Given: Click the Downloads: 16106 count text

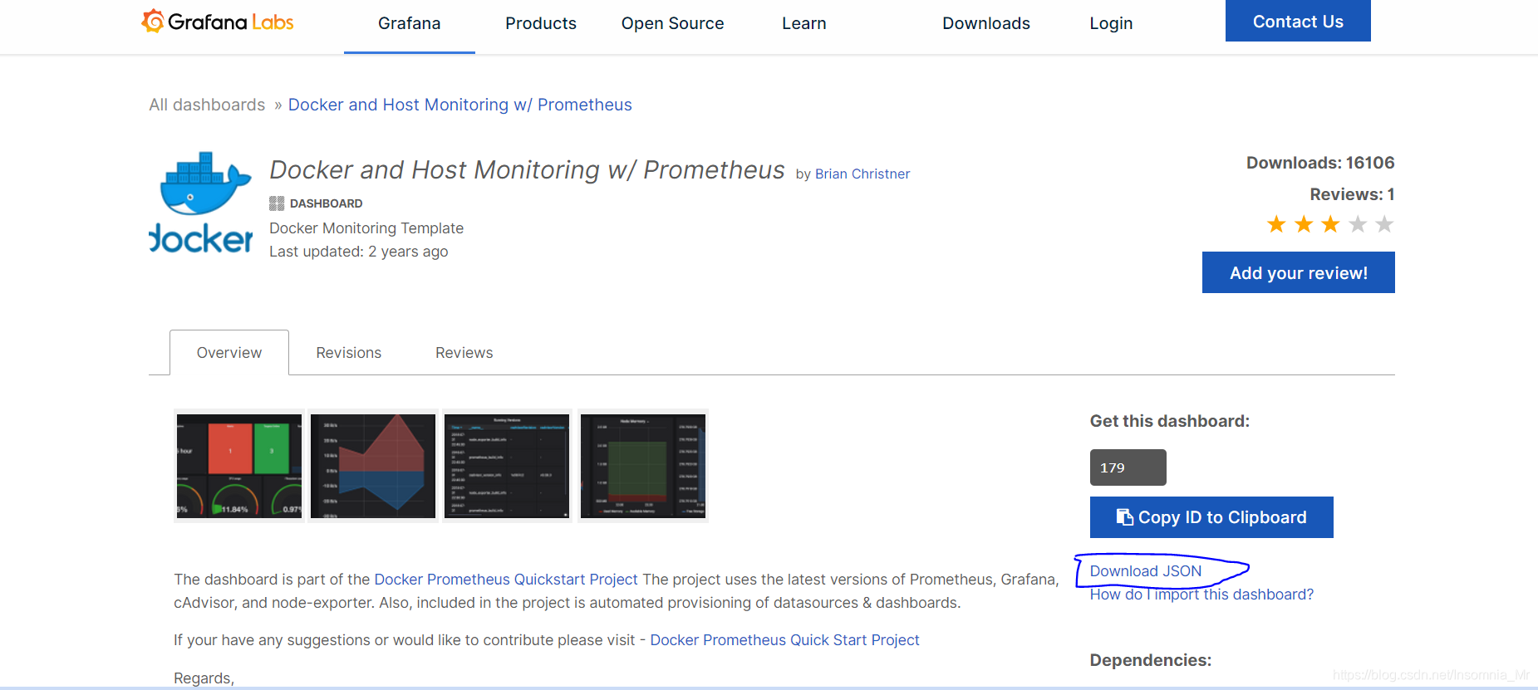Looking at the screenshot, I should pos(1320,163).
